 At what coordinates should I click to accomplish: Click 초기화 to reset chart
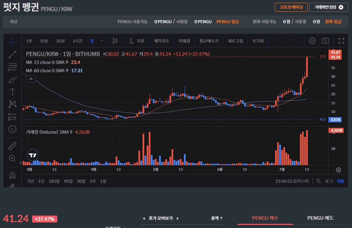point(258,41)
